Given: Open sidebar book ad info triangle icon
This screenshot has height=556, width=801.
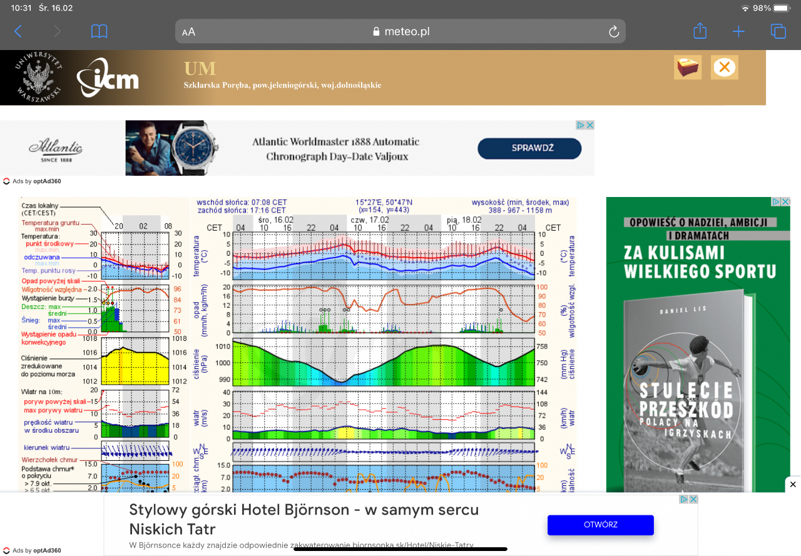Looking at the screenshot, I should point(776,201).
